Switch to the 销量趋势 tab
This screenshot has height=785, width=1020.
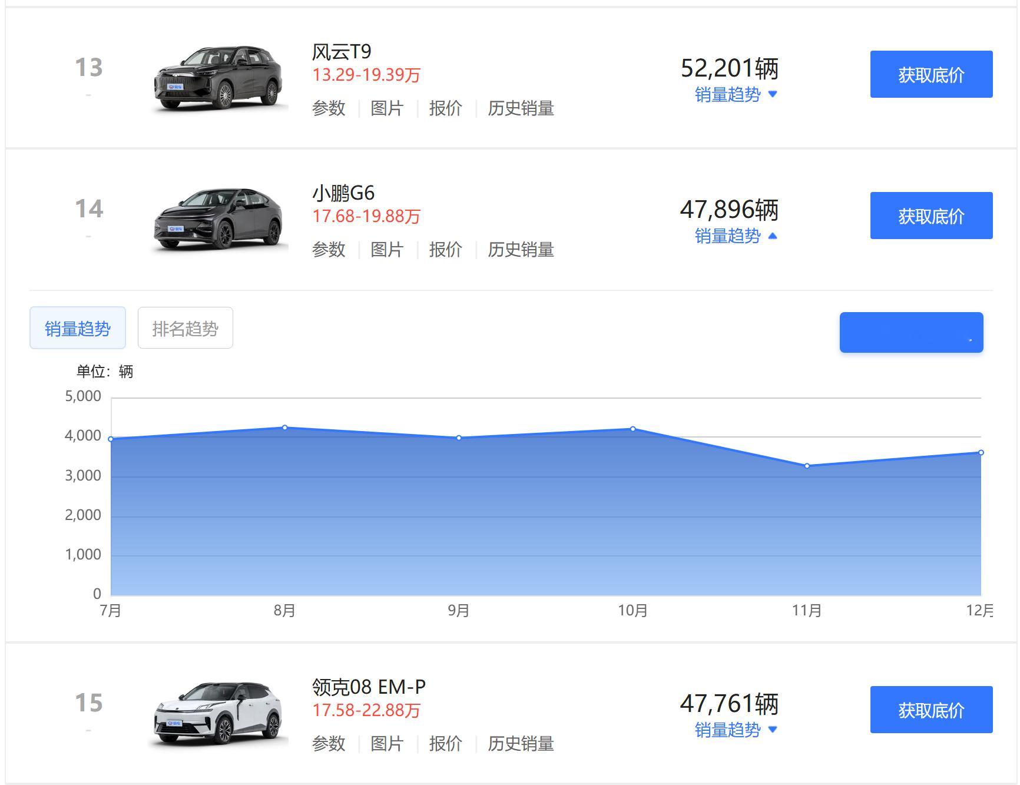78,328
